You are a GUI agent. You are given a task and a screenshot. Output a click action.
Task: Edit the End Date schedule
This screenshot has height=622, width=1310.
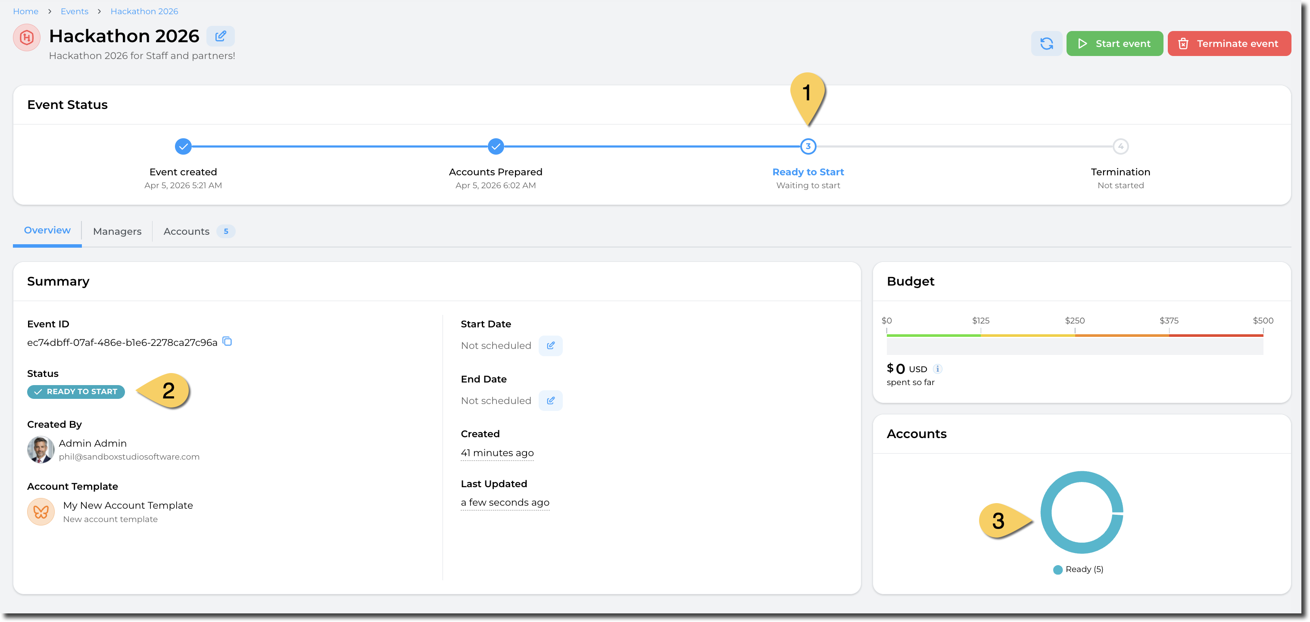pyautogui.click(x=550, y=401)
